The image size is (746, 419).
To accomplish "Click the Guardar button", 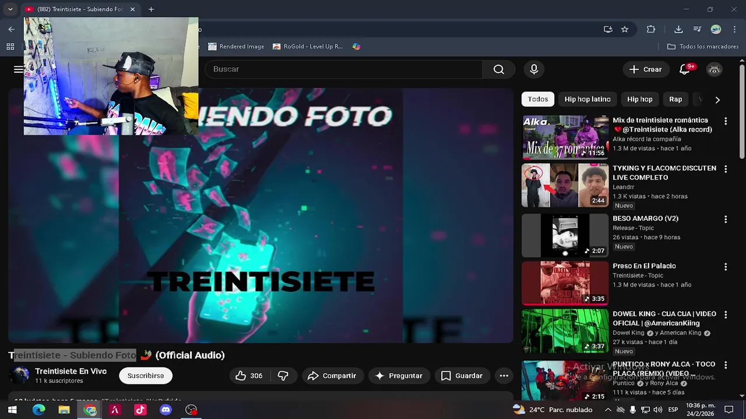I will coord(462,376).
